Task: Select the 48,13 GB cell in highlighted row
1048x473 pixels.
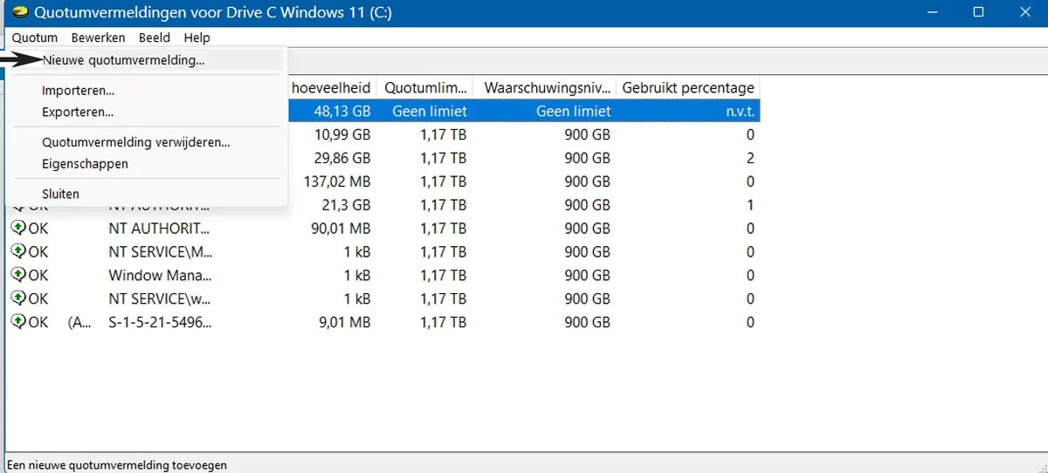Action: click(x=342, y=112)
